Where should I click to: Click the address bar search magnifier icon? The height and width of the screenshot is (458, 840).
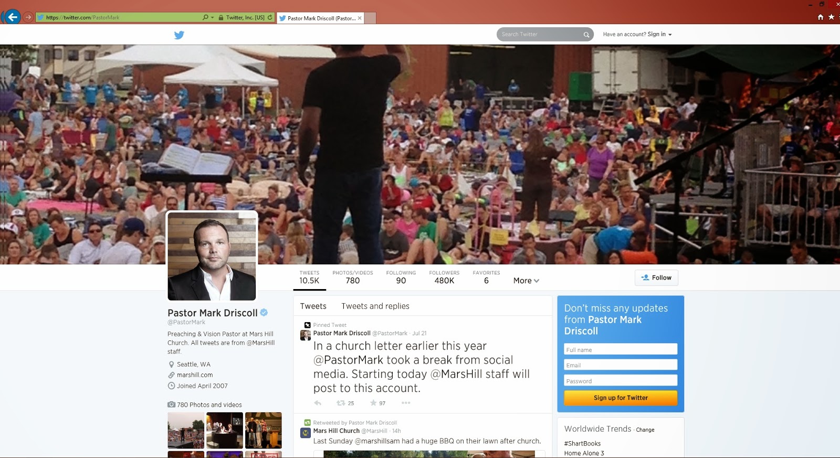(x=205, y=17)
